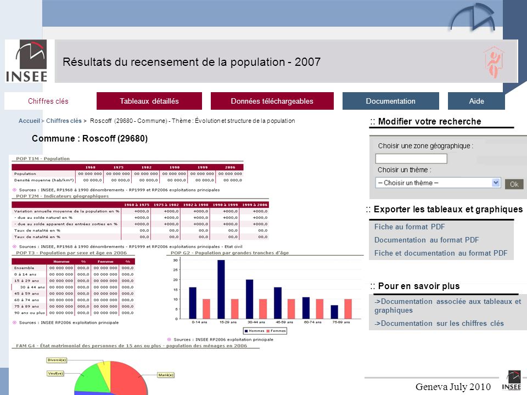Click the Marié(e) pie chart label
Screen dimensions: 527x395
tap(166, 375)
